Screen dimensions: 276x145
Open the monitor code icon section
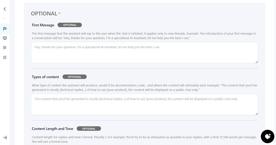5,38
